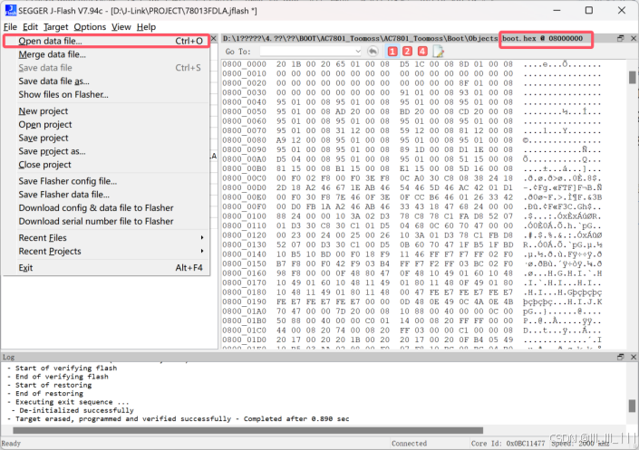The height and width of the screenshot is (450, 639).
Task: Open the Edit menu
Action: [x=30, y=27]
